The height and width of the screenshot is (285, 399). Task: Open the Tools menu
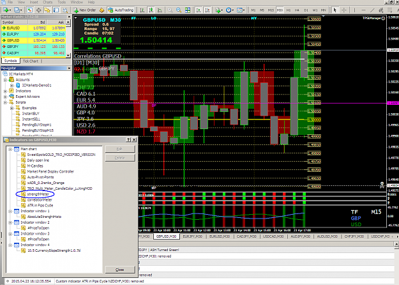click(61, 3)
